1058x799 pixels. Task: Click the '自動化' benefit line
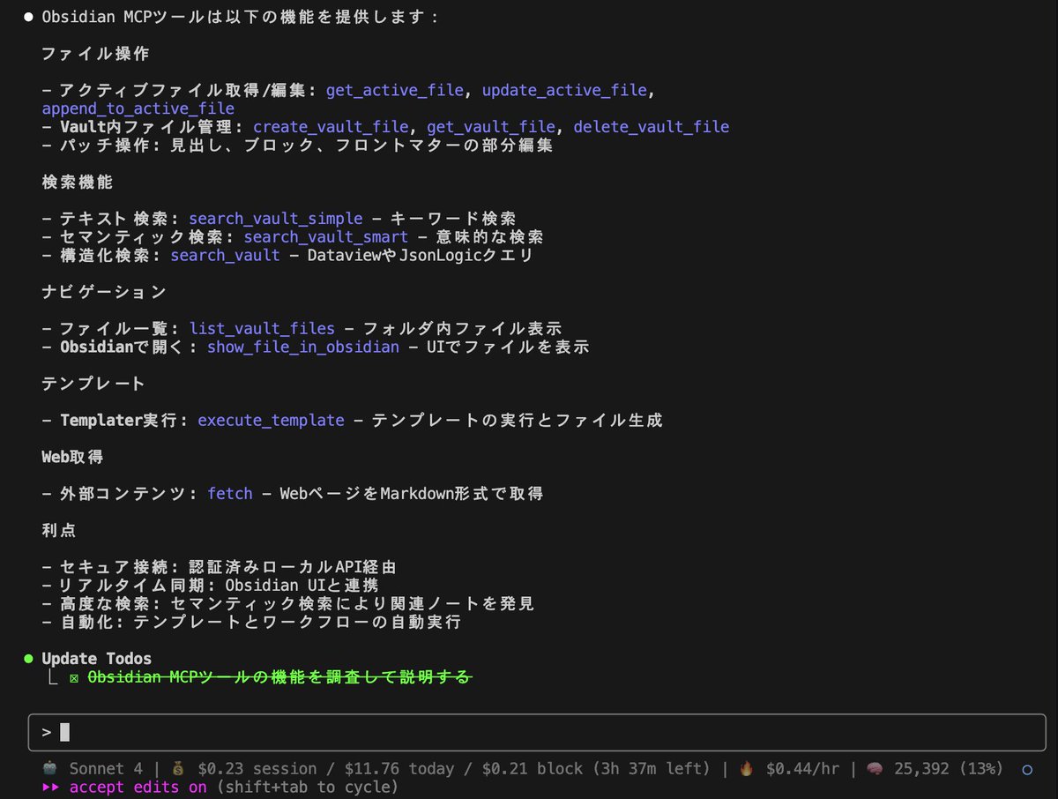click(251, 623)
